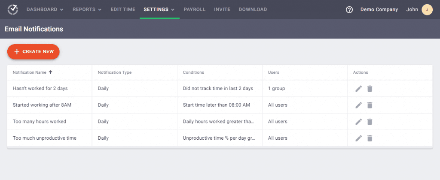Edit the Too many hours worked notification

pos(359,122)
